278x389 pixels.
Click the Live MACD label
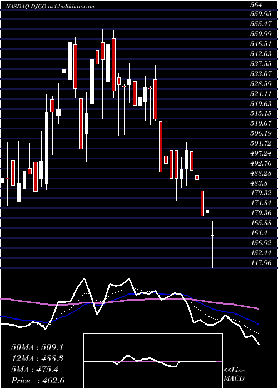[234, 375]
